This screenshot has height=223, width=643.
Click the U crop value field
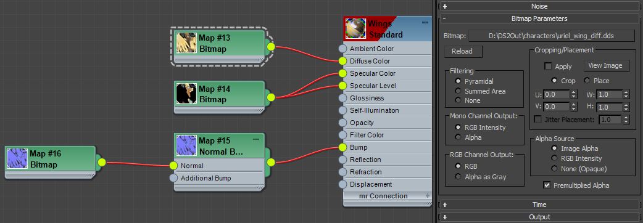[557, 94]
